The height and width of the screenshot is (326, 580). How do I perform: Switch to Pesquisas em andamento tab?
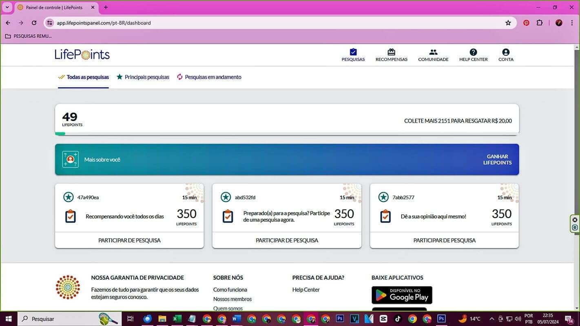[209, 77]
